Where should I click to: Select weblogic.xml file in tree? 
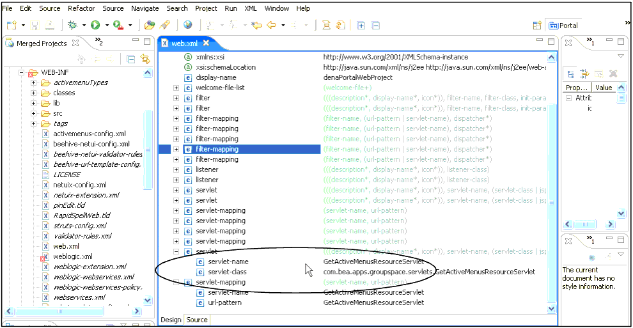click(73, 256)
